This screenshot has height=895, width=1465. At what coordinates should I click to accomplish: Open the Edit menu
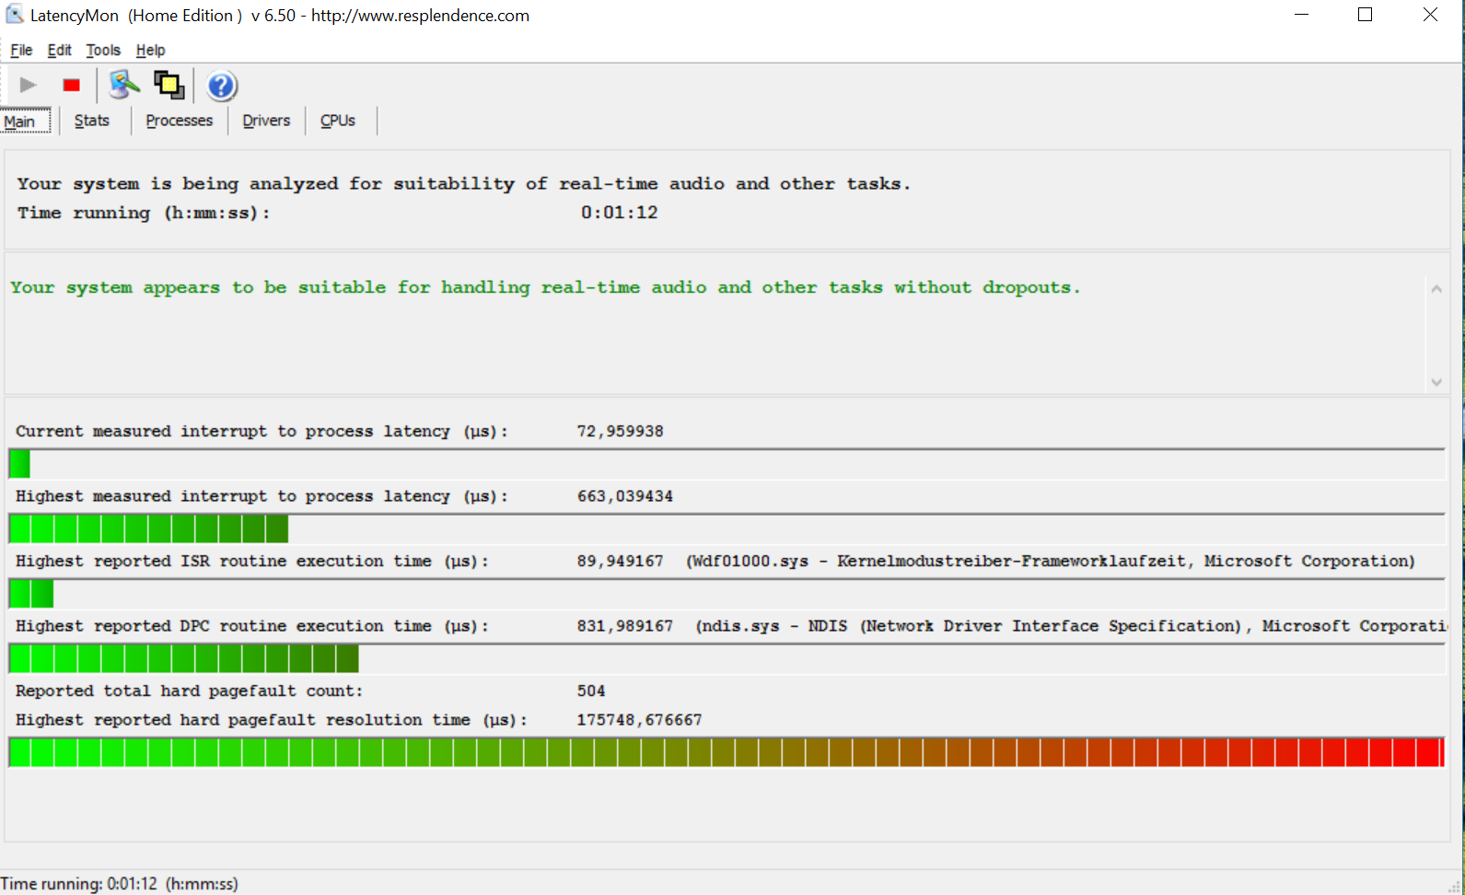tap(59, 51)
